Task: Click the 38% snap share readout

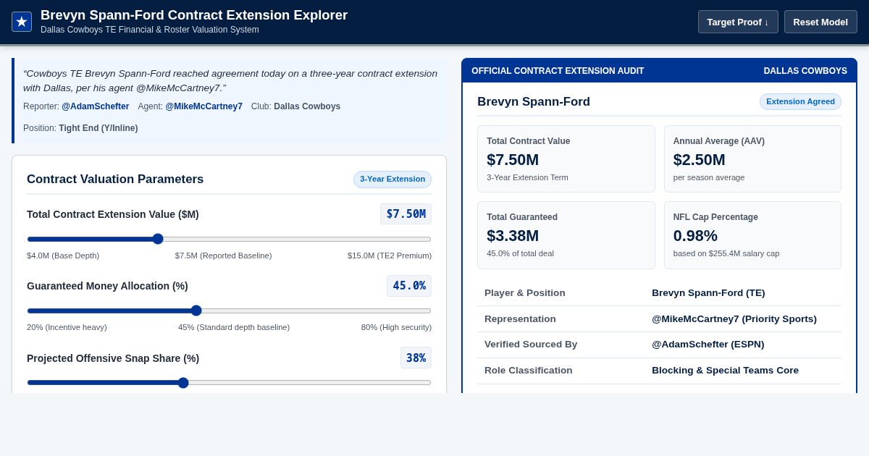Action: click(x=416, y=358)
